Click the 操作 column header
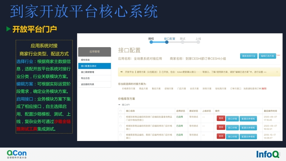 [x=217, y=111]
